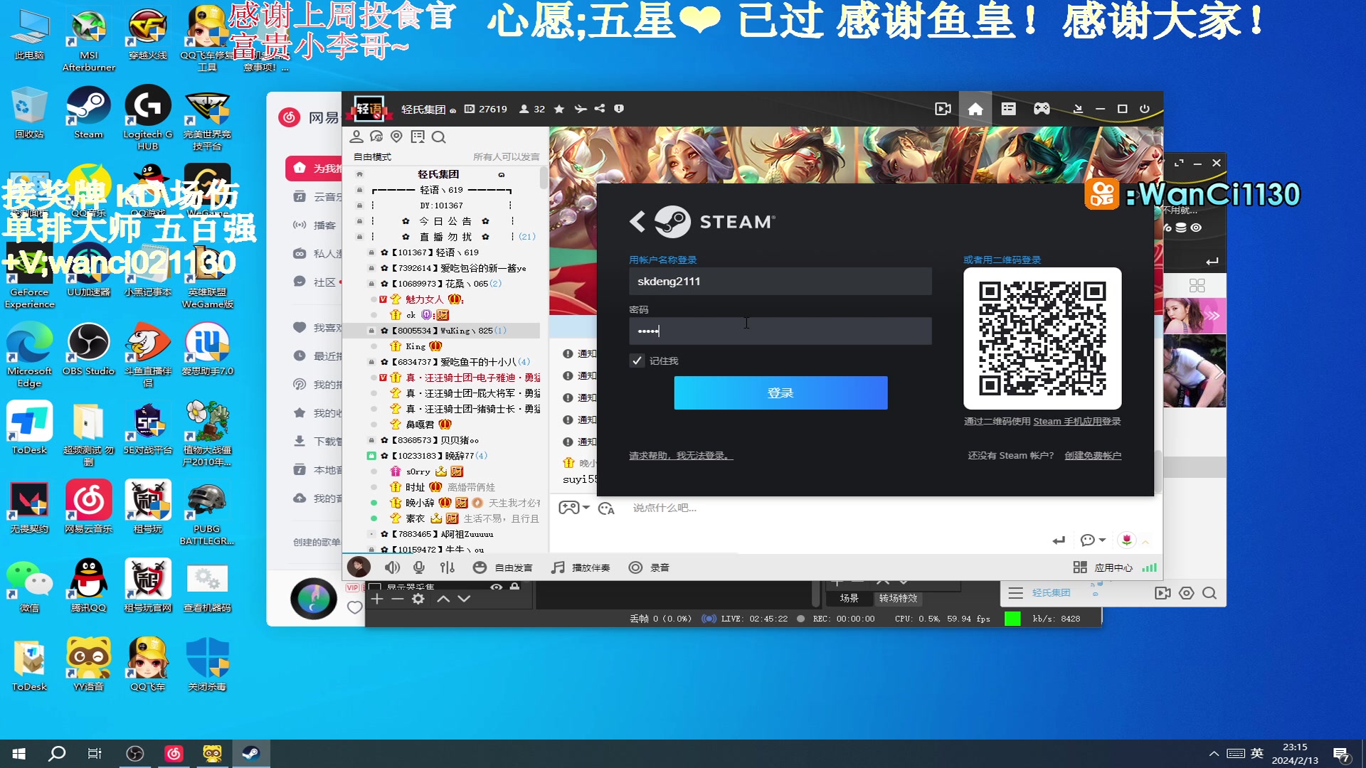This screenshot has height=768, width=1366.
Task: Search in the mini window magnifier icon
Action: (1209, 593)
